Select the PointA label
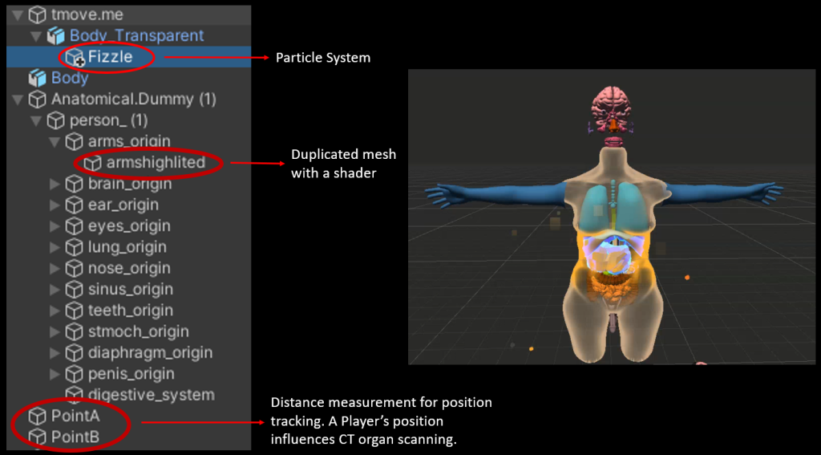The image size is (821, 455). click(75, 416)
